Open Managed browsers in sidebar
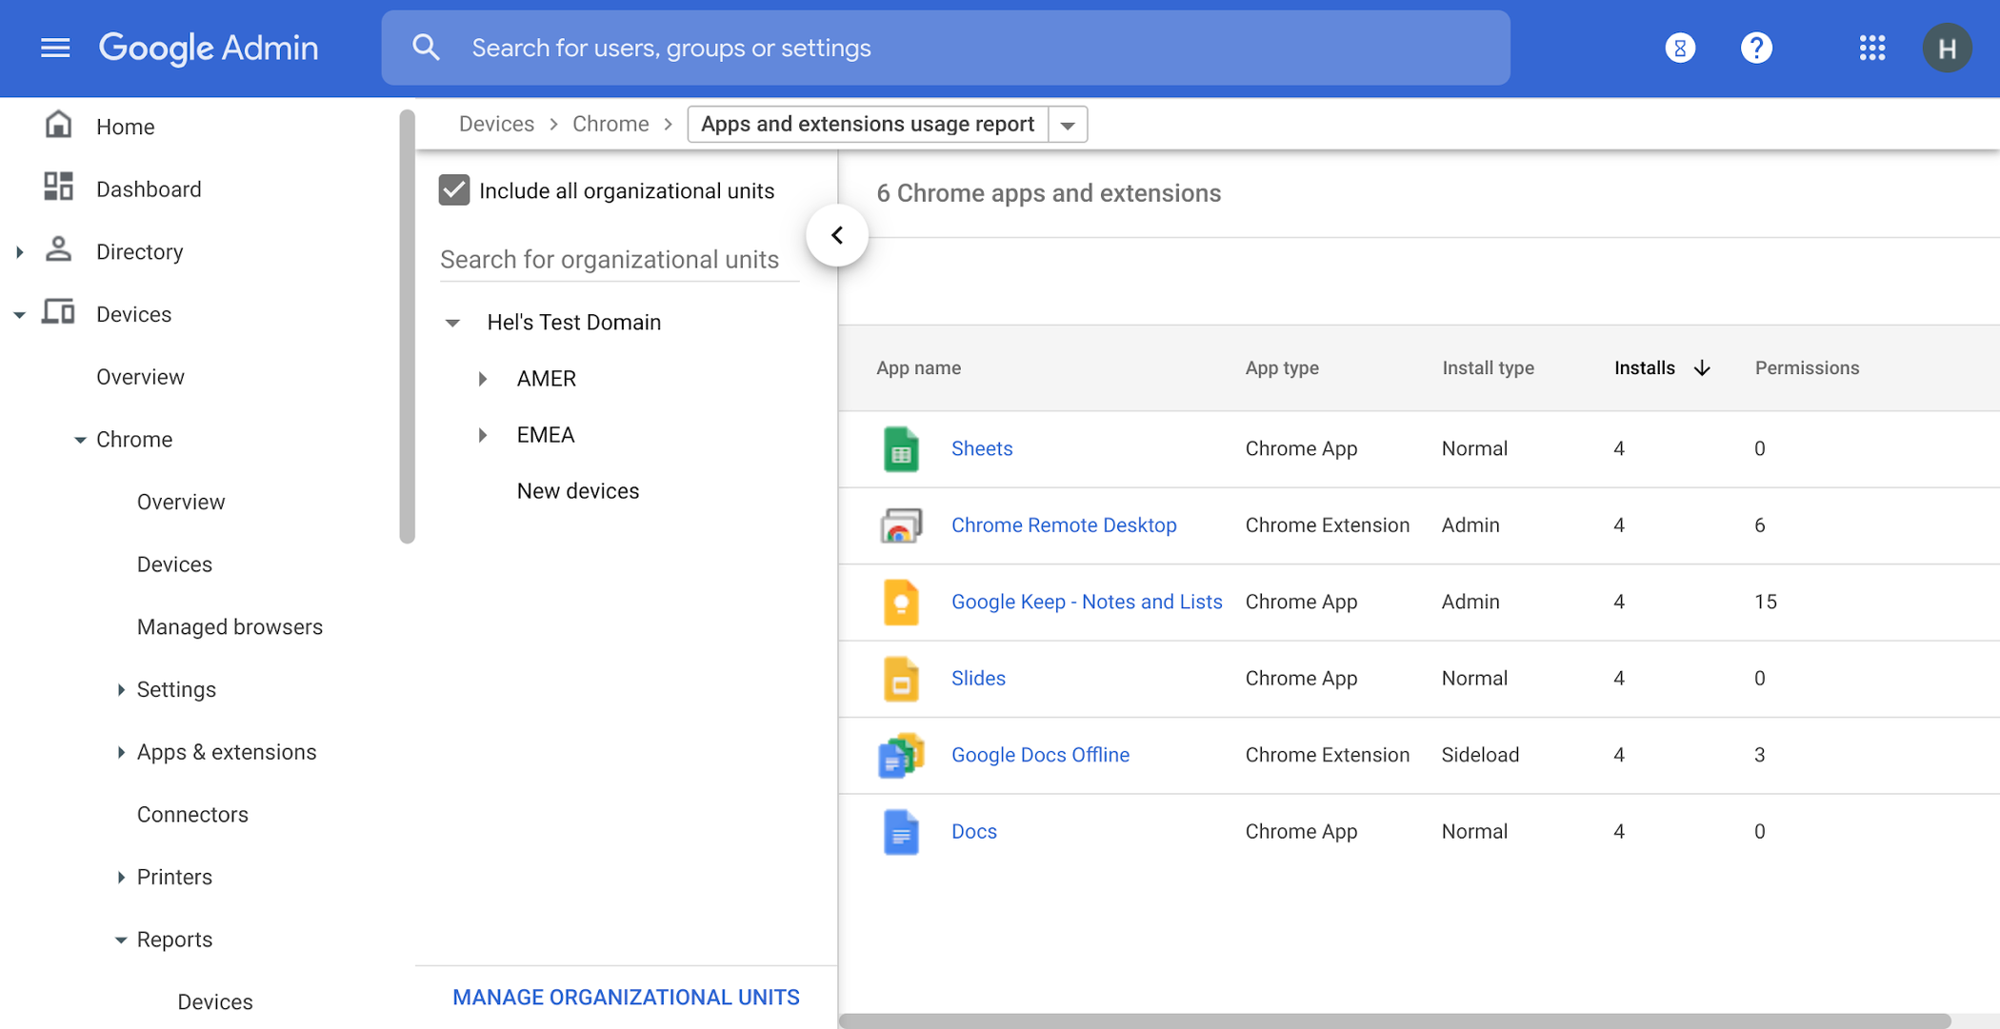The image size is (2000, 1029). [230, 626]
